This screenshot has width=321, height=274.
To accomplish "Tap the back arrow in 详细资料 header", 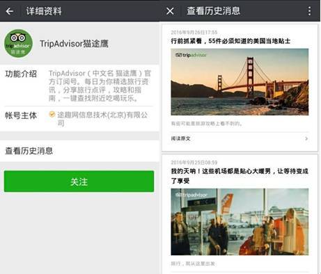I will pos(10,11).
